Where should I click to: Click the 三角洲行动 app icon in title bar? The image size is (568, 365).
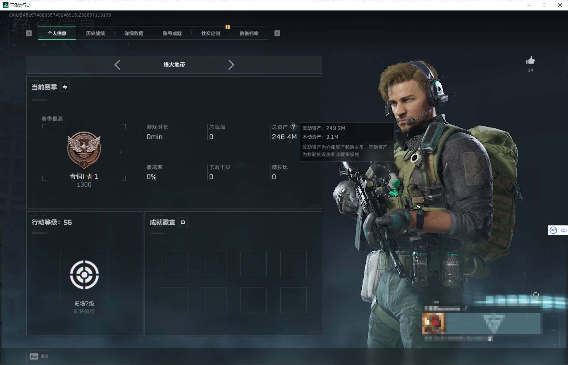(5, 5)
